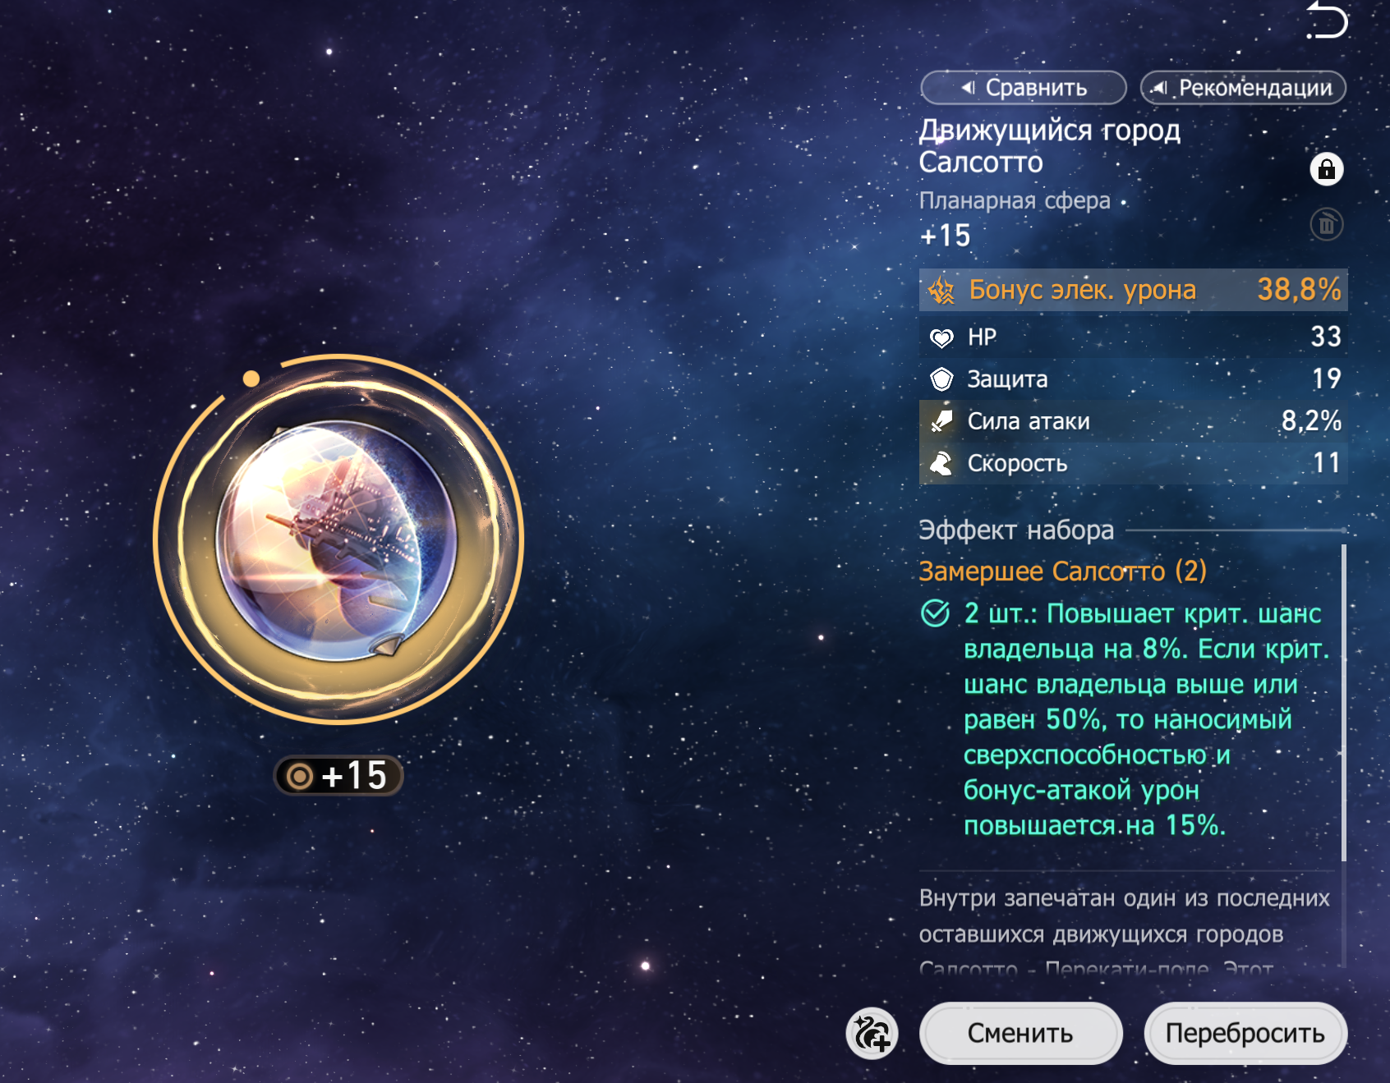The width and height of the screenshot is (1390, 1083).
Task: Toggle the lock icon on the relic
Action: coord(1326,169)
